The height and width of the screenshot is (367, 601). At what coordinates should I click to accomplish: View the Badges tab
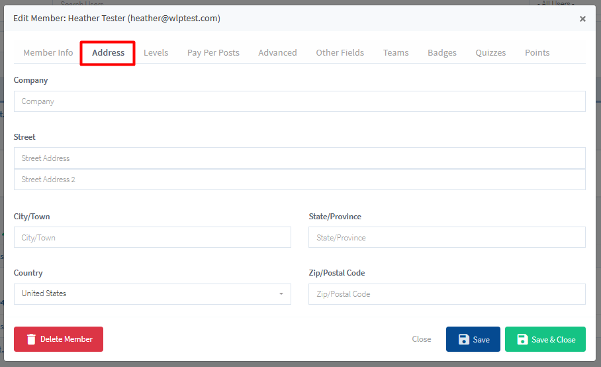(442, 52)
